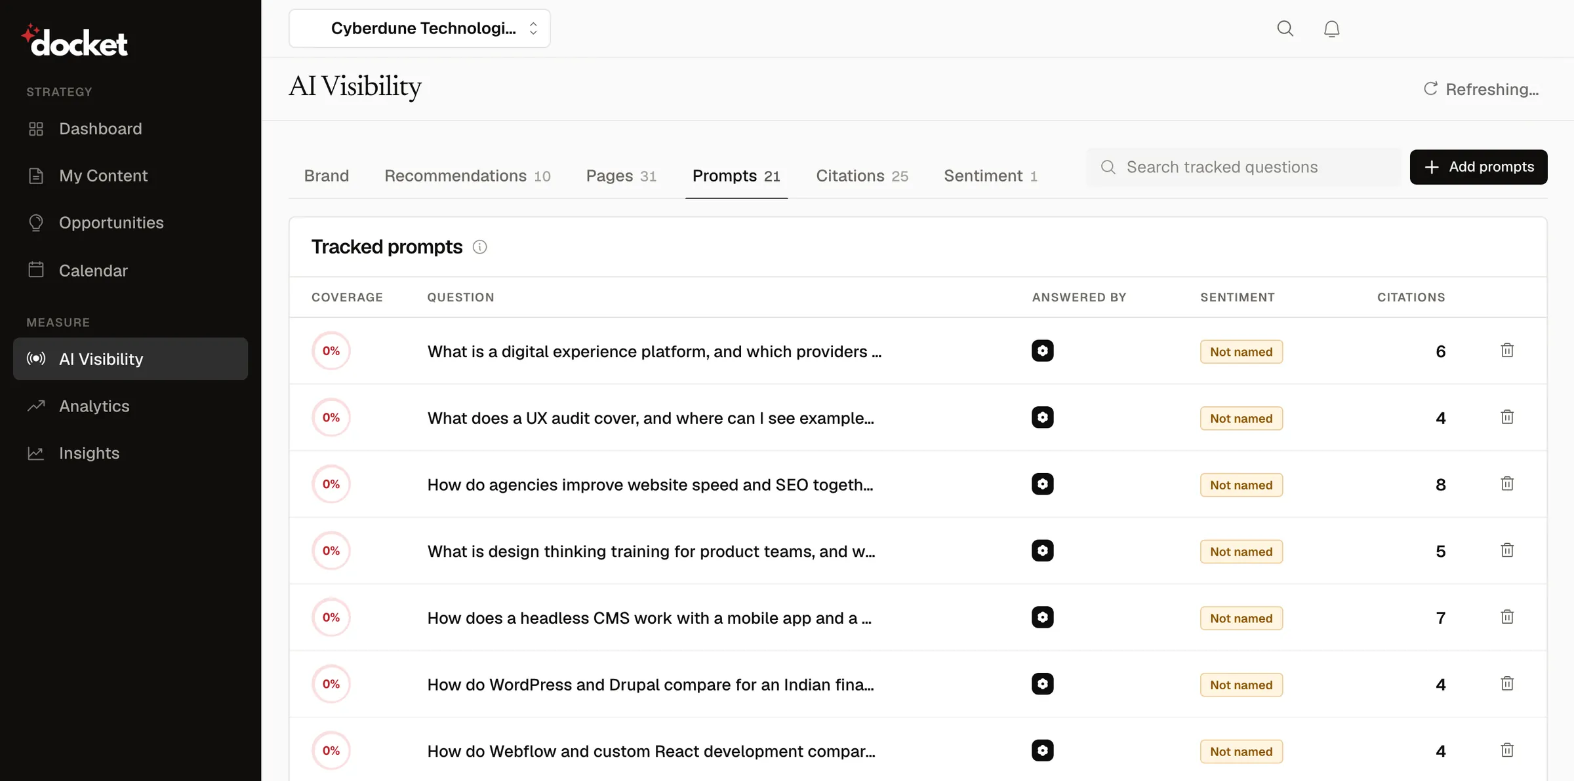The height and width of the screenshot is (781, 1574).
Task: Open the question about website speed and SEO
Action: pyautogui.click(x=650, y=485)
